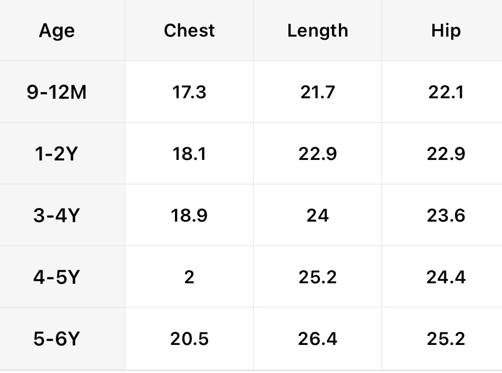The height and width of the screenshot is (373, 502).
Task: Select the 1-2Y age row label
Action: [x=57, y=154]
